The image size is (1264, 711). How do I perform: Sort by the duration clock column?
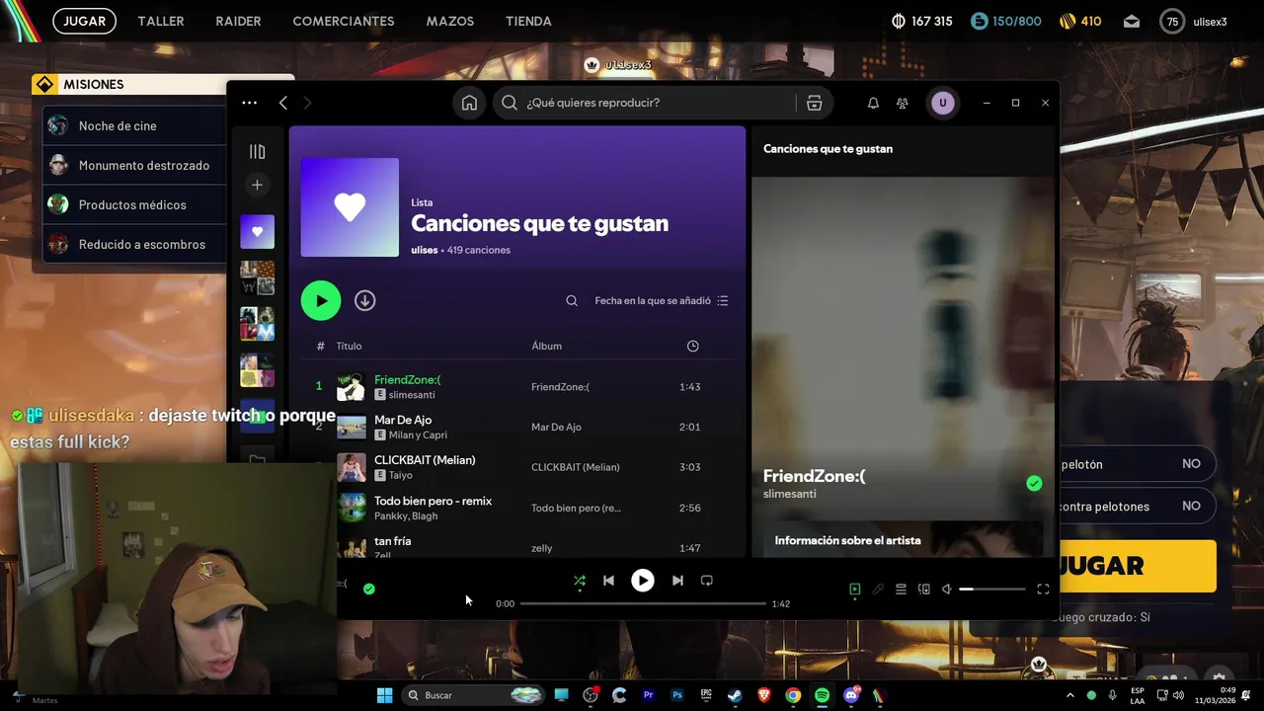(692, 346)
